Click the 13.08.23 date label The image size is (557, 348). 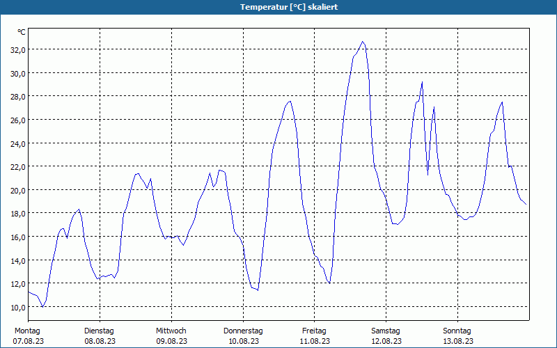457,341
